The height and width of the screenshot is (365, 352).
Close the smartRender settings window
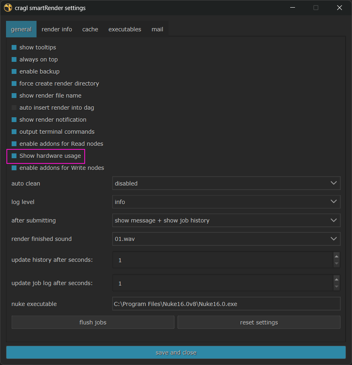pyautogui.click(x=340, y=8)
